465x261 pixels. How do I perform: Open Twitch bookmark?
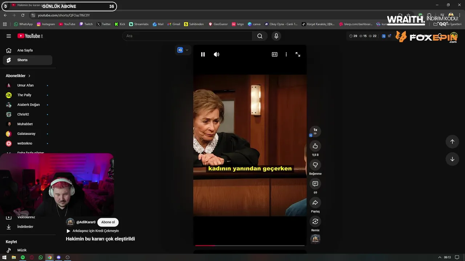click(86, 24)
